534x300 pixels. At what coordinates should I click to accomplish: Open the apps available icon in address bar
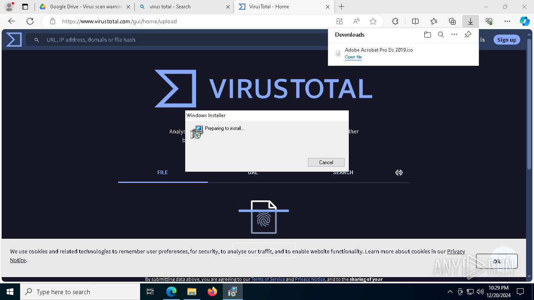(340, 21)
